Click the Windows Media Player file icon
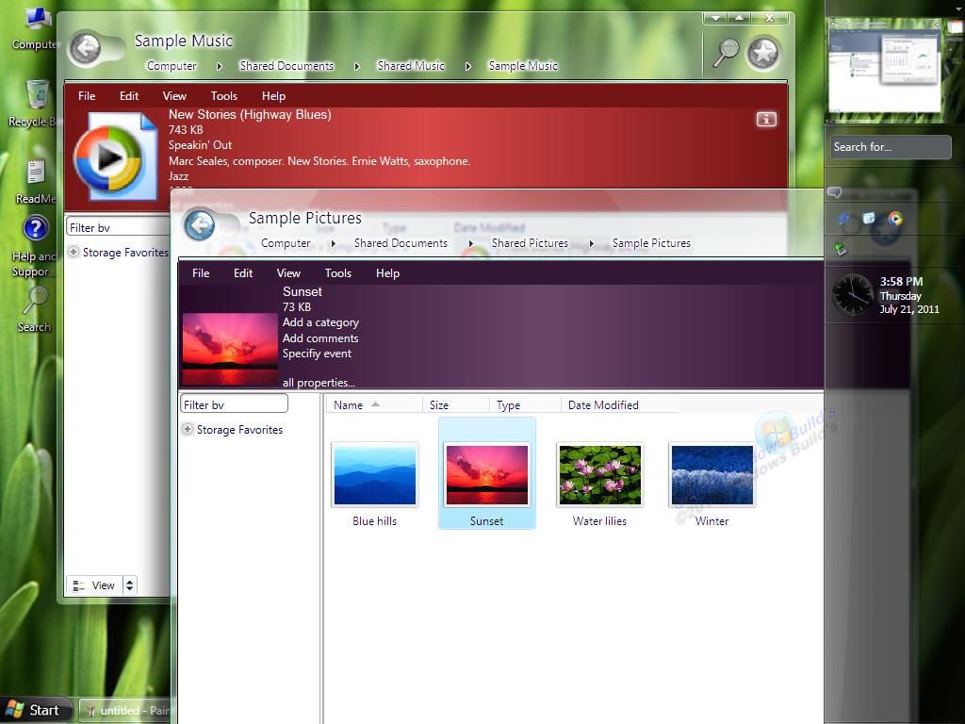Screen dimensions: 965x724 coord(116,156)
